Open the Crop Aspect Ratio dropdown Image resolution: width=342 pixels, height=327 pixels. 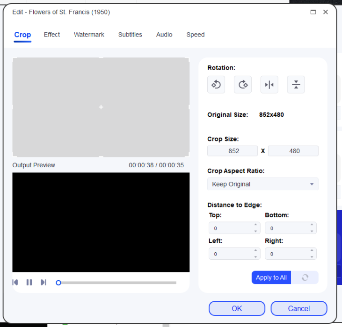click(262, 184)
